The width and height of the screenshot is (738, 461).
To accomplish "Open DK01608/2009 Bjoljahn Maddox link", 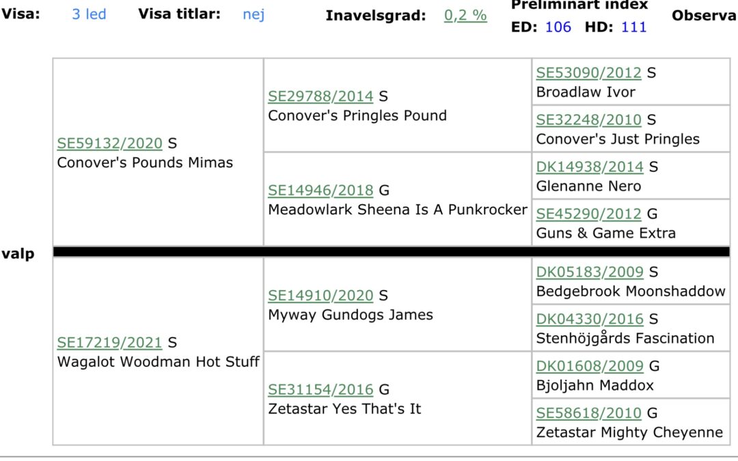I will coord(590,366).
